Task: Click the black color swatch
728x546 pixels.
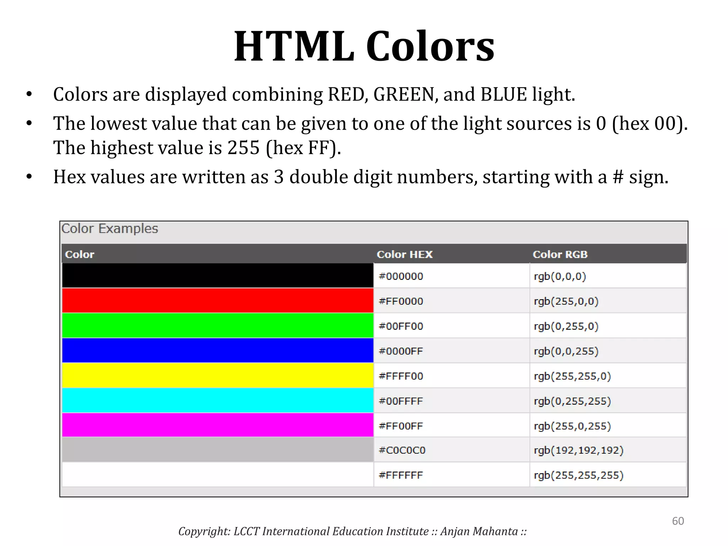Action: click(x=218, y=275)
